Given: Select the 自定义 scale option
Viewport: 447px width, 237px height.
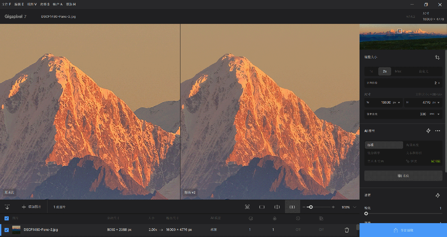Looking at the screenshot, I should (x=424, y=71).
